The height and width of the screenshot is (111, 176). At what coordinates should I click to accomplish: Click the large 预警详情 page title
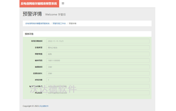click(x=32, y=14)
